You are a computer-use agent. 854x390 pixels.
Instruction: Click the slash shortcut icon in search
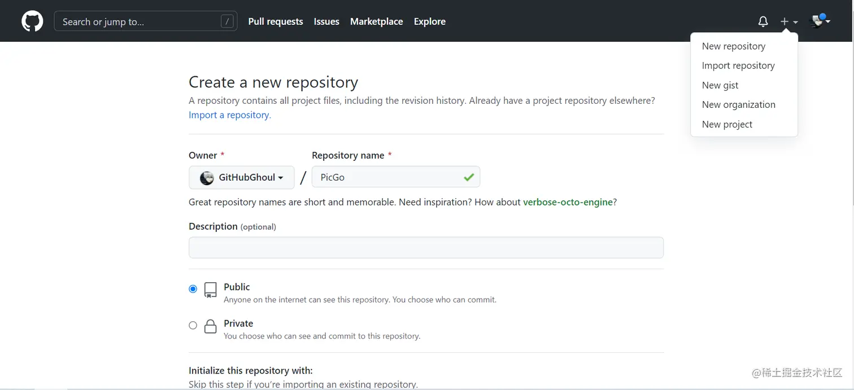pyautogui.click(x=227, y=21)
